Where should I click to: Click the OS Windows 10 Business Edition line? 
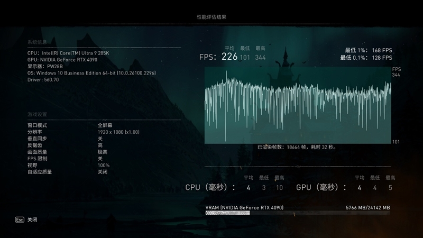91,73
